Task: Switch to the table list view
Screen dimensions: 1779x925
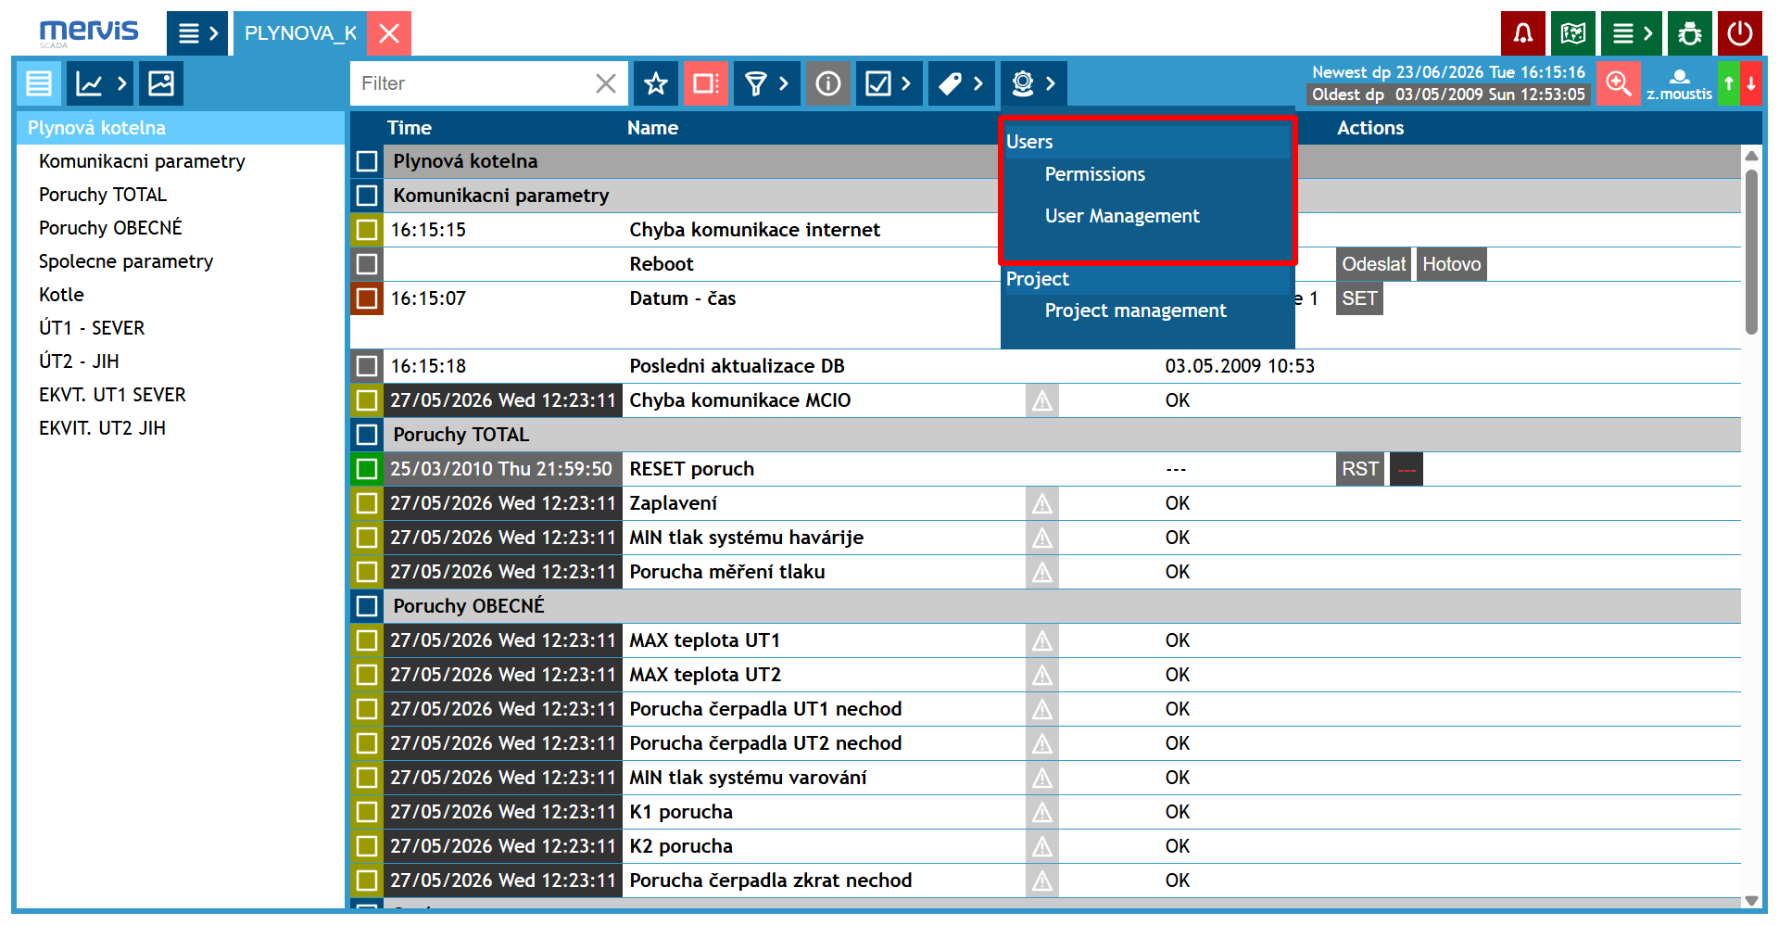Action: tap(39, 83)
